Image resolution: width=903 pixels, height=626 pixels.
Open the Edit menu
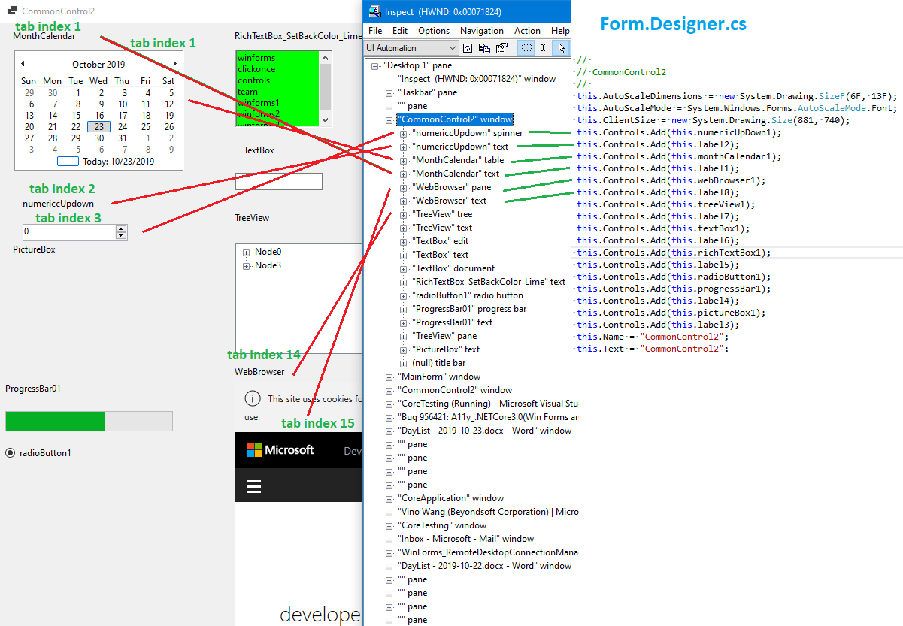coord(400,31)
